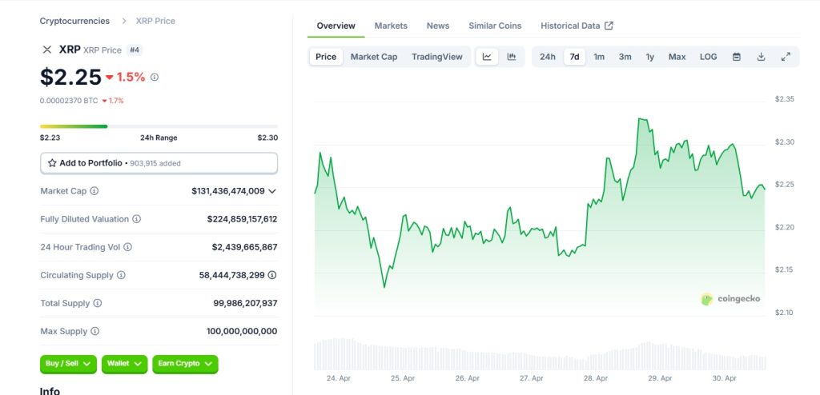Toggle LOG scale on chart
The height and width of the screenshot is (395, 820).
[708, 57]
